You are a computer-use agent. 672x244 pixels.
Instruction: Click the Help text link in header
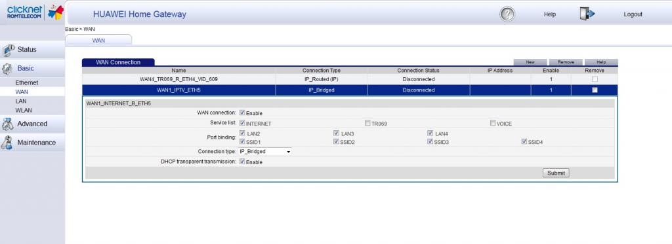[550, 14]
